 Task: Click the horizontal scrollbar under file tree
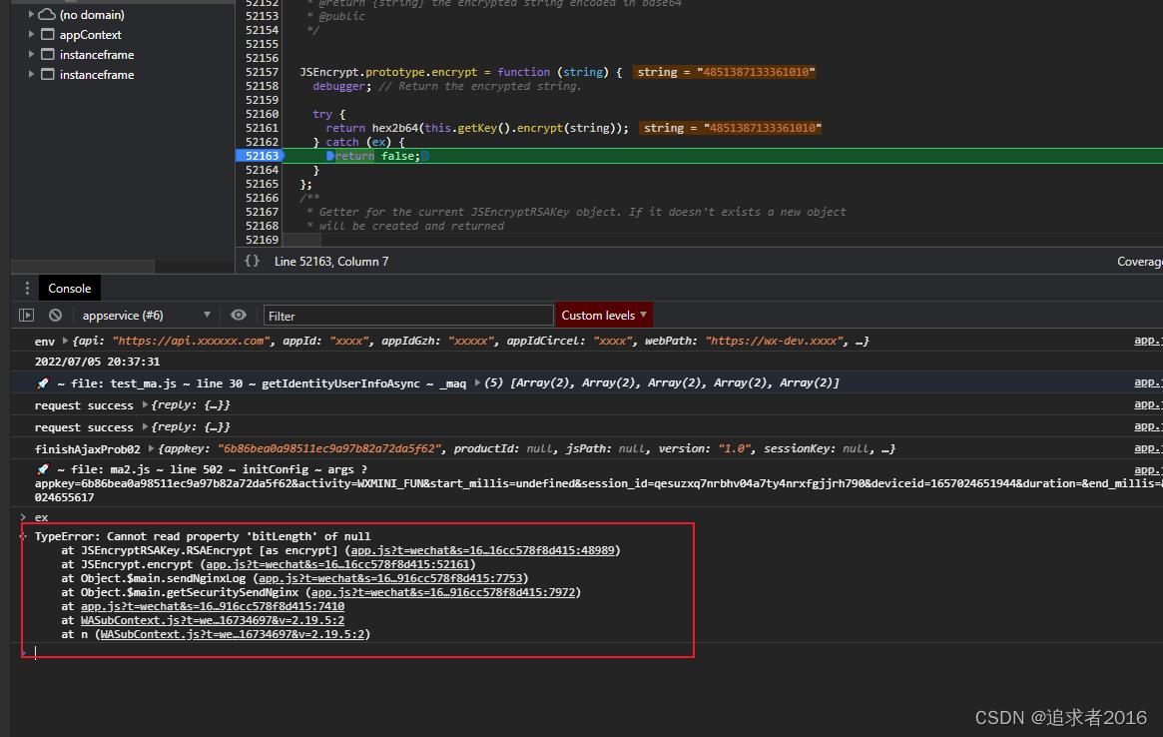click(83, 267)
